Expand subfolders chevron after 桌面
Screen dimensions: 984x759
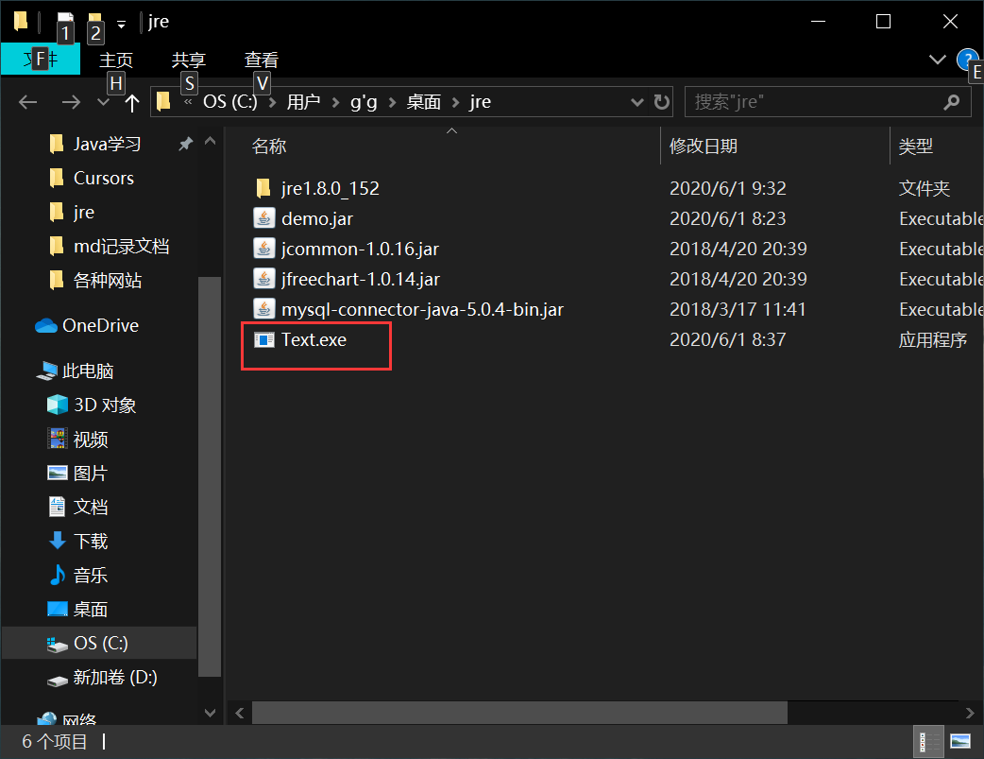pos(455,102)
